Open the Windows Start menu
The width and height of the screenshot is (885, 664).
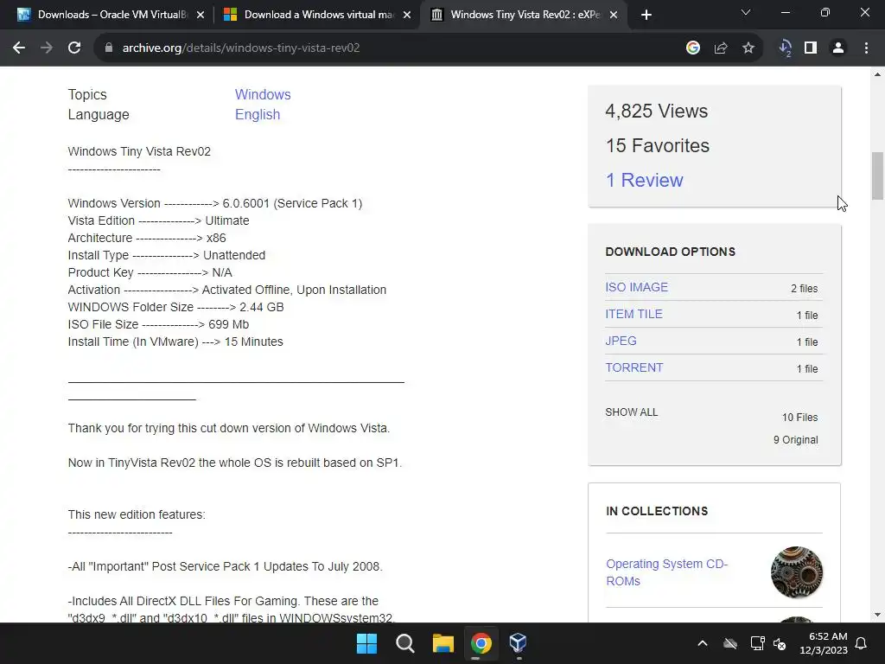366,643
